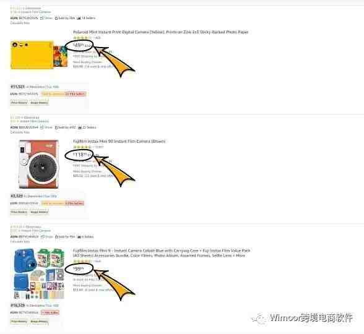Click Image History under the Polaroid listing
Viewport: 364px width, 334px height.
(39, 103)
